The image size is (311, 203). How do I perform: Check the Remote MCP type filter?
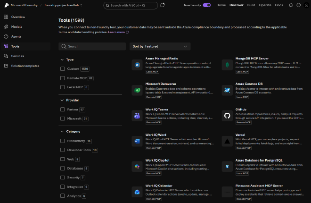pos(63,78)
